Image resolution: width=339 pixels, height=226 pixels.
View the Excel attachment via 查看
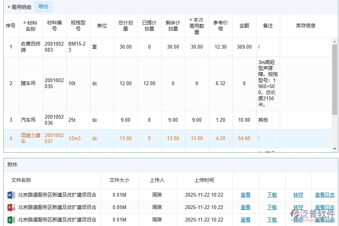246,220
